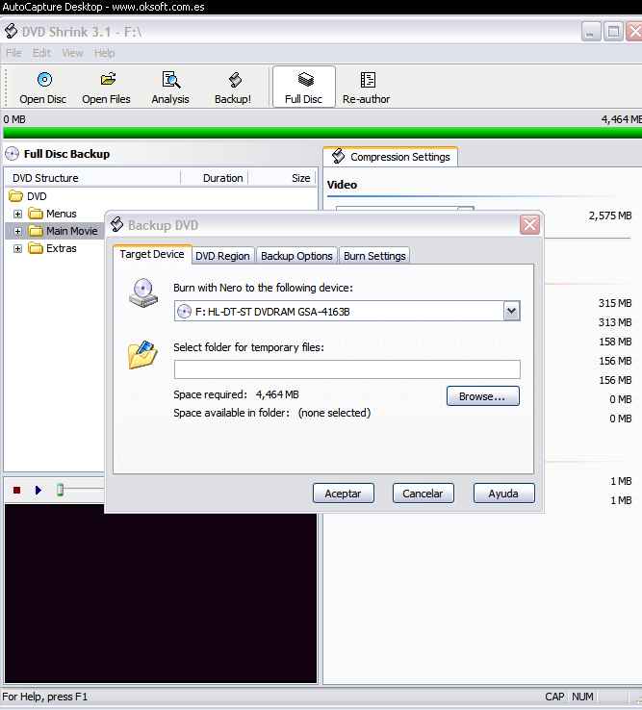This screenshot has width=642, height=710.
Task: Click the NUM status bar indicator
Action: pos(582,697)
